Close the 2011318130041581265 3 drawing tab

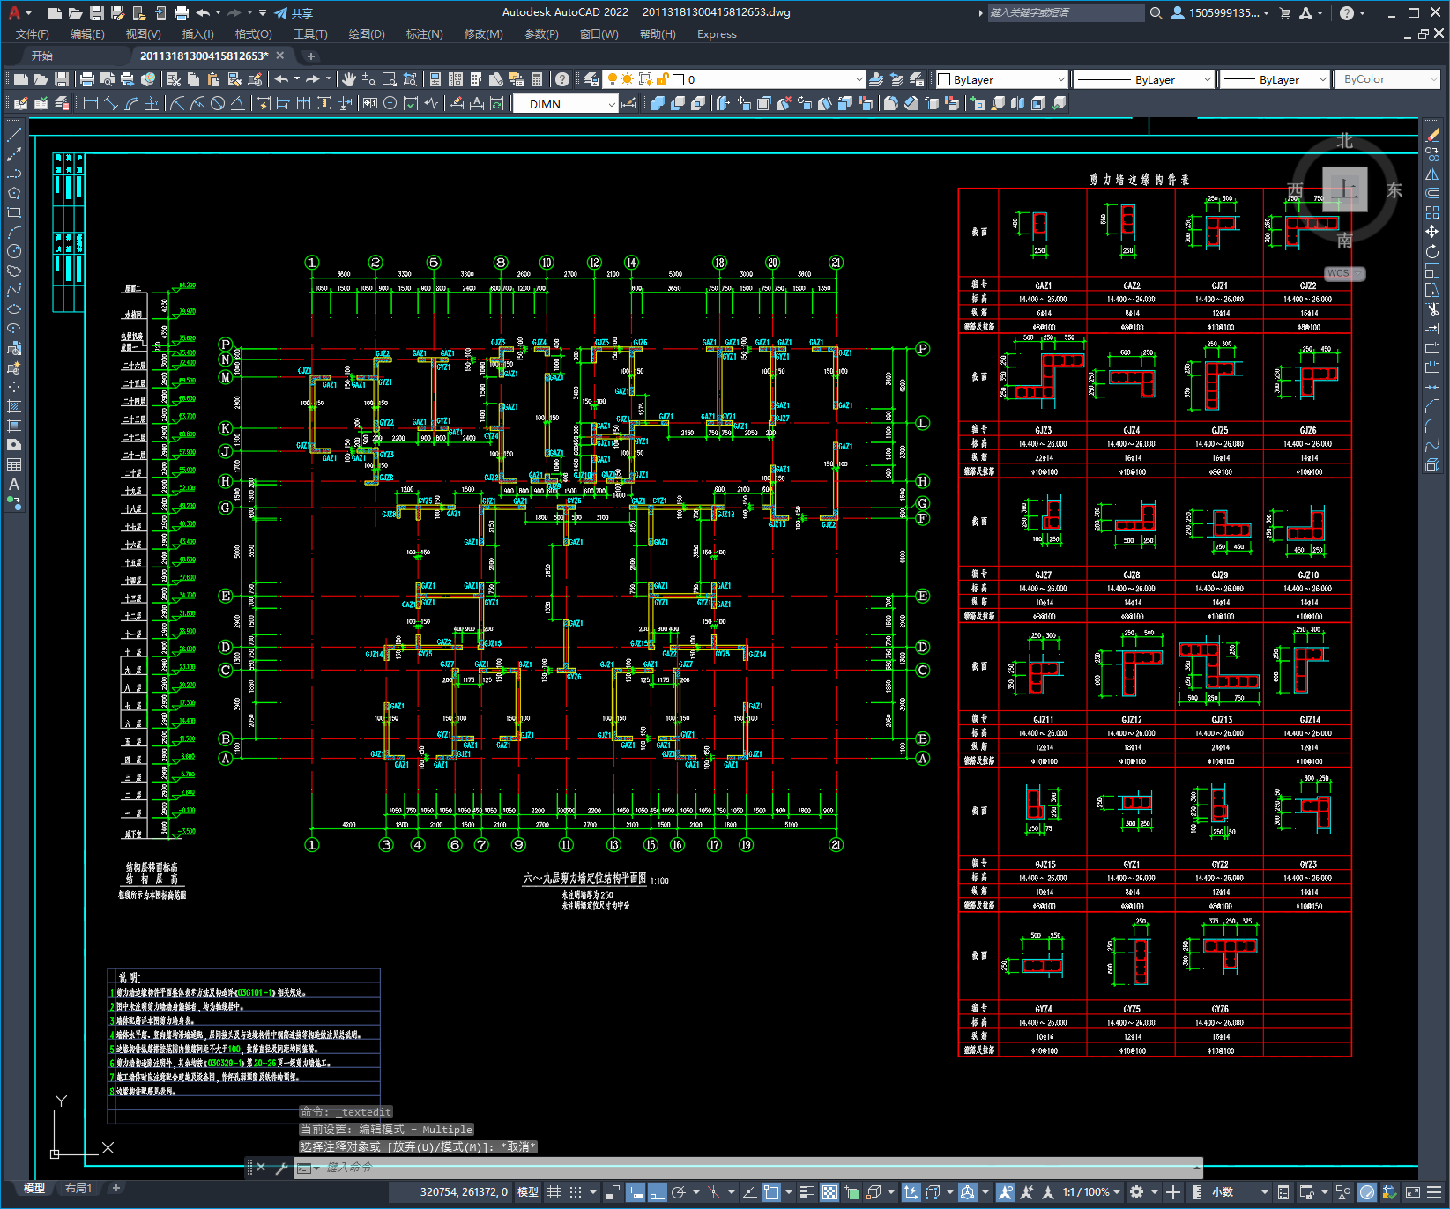pos(280,56)
